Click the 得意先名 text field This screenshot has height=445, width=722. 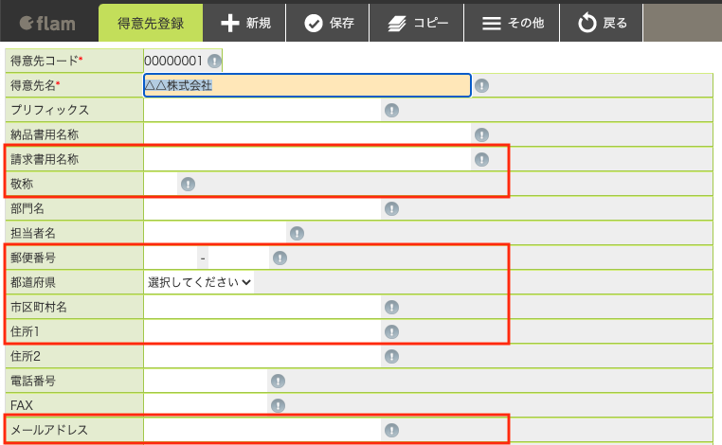(307, 85)
